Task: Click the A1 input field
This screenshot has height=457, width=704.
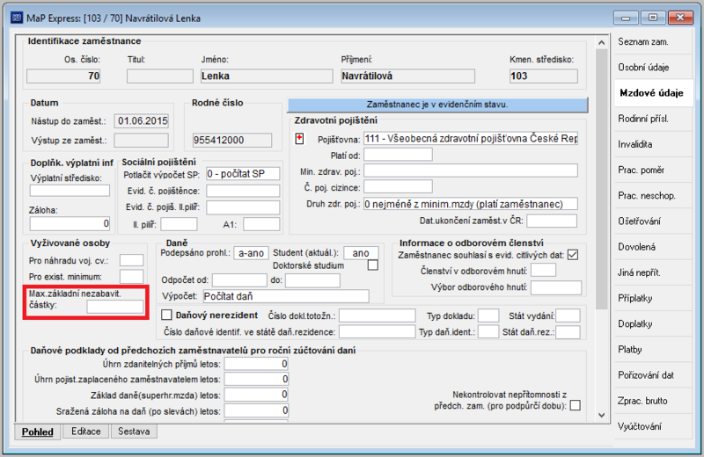Action: (261, 224)
